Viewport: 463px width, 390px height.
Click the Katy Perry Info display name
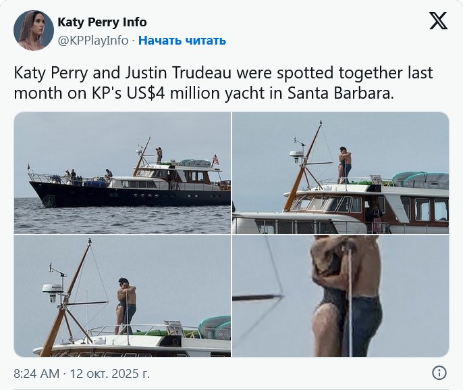(102, 23)
